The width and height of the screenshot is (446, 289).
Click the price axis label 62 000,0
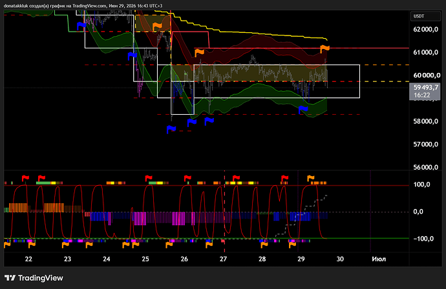click(425, 30)
